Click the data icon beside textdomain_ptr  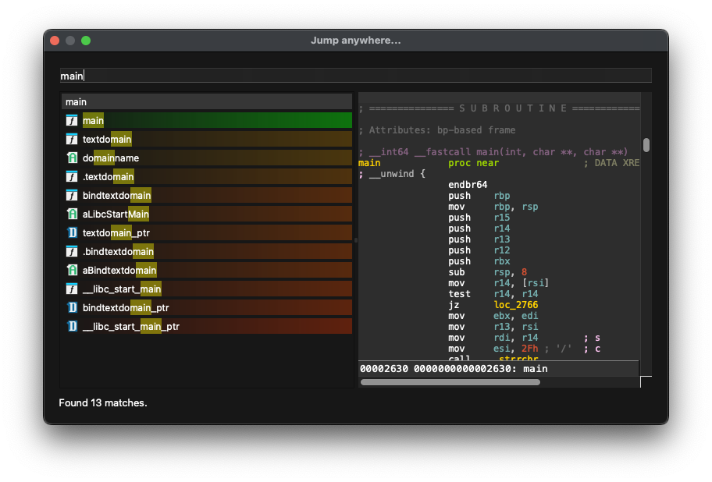coord(72,233)
